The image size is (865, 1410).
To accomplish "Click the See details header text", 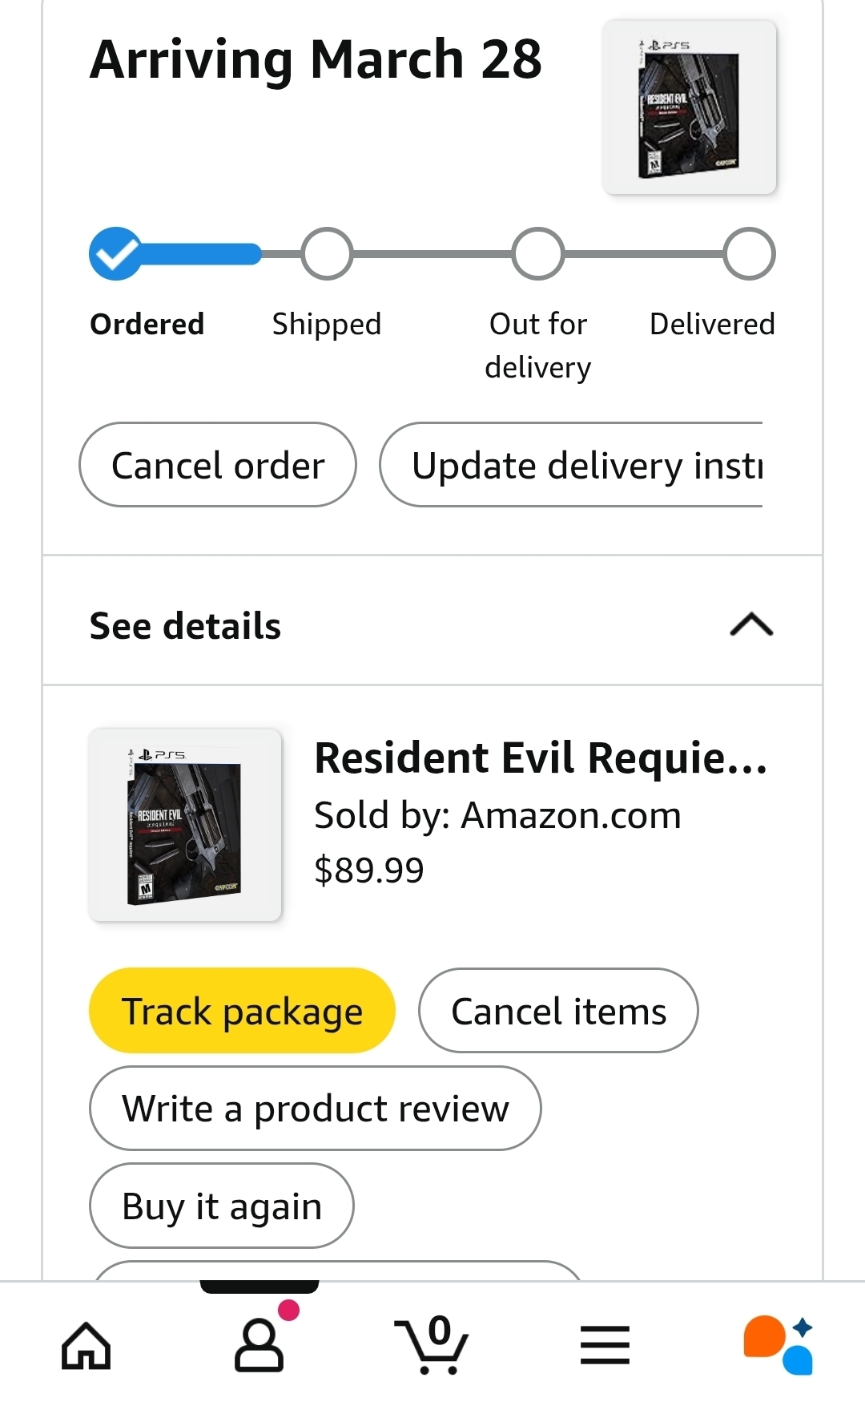I will [185, 626].
